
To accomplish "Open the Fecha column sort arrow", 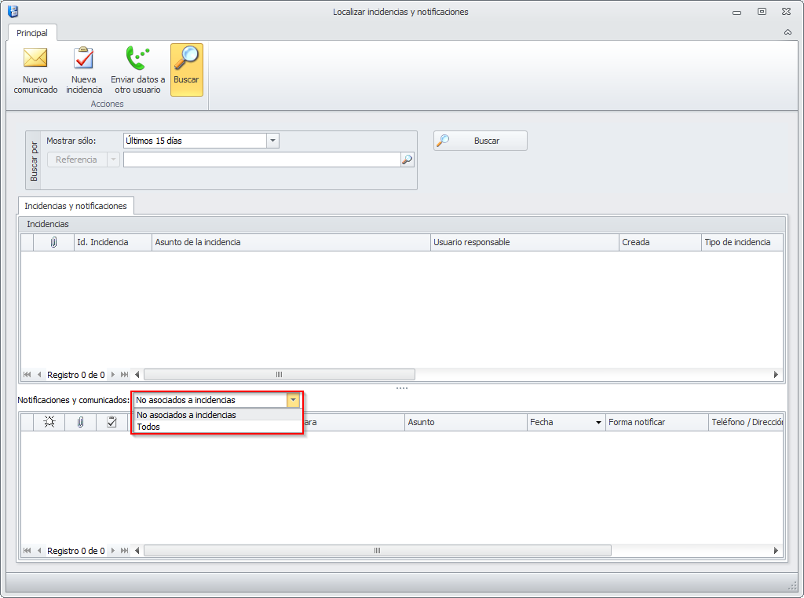I will 598,423.
